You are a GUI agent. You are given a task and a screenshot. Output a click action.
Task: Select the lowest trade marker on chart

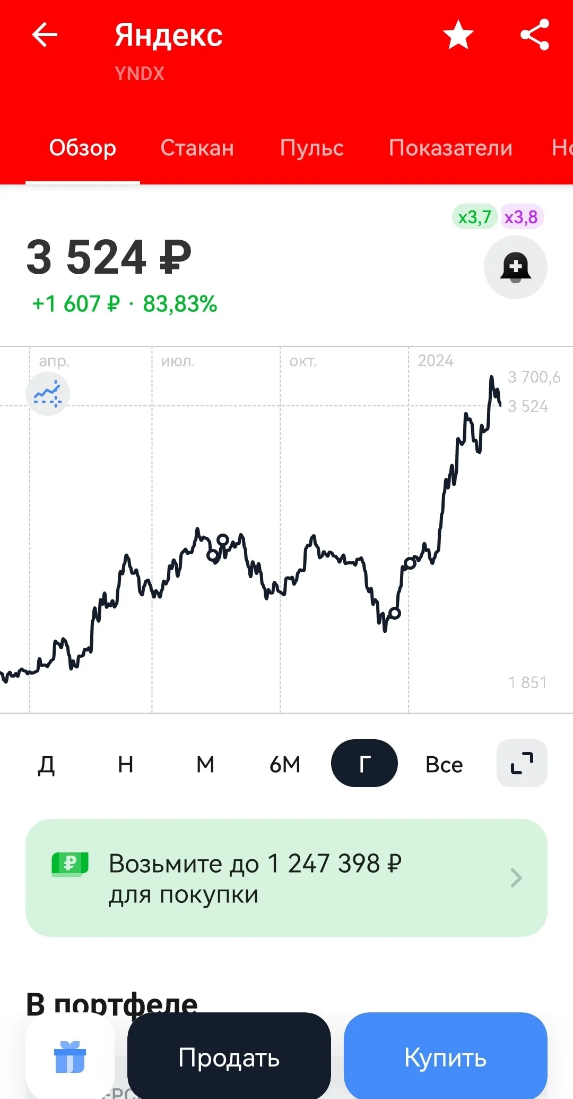395,613
